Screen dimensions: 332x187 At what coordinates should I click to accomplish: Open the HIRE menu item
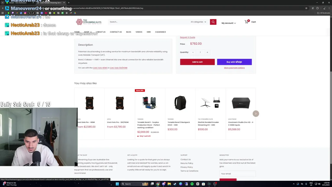(149, 32)
